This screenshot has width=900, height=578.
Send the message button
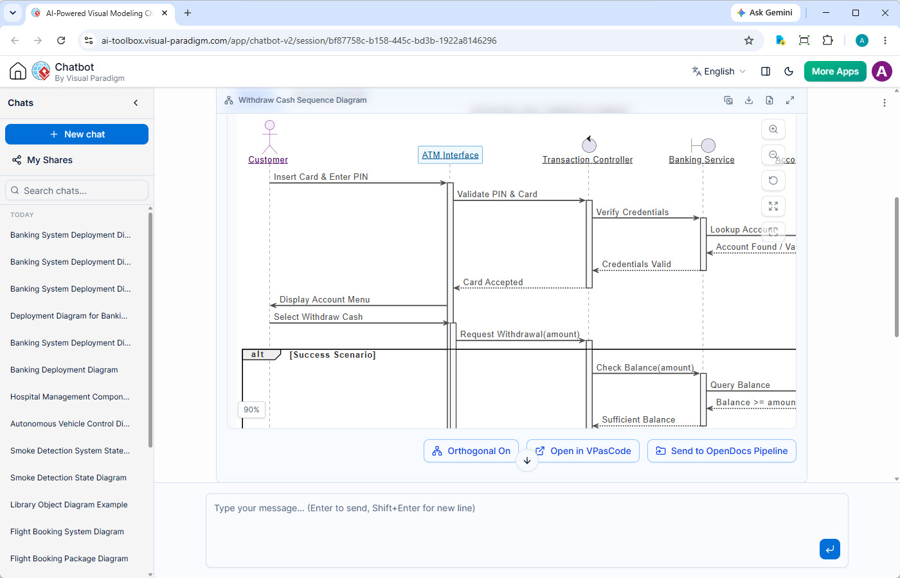pyautogui.click(x=830, y=549)
